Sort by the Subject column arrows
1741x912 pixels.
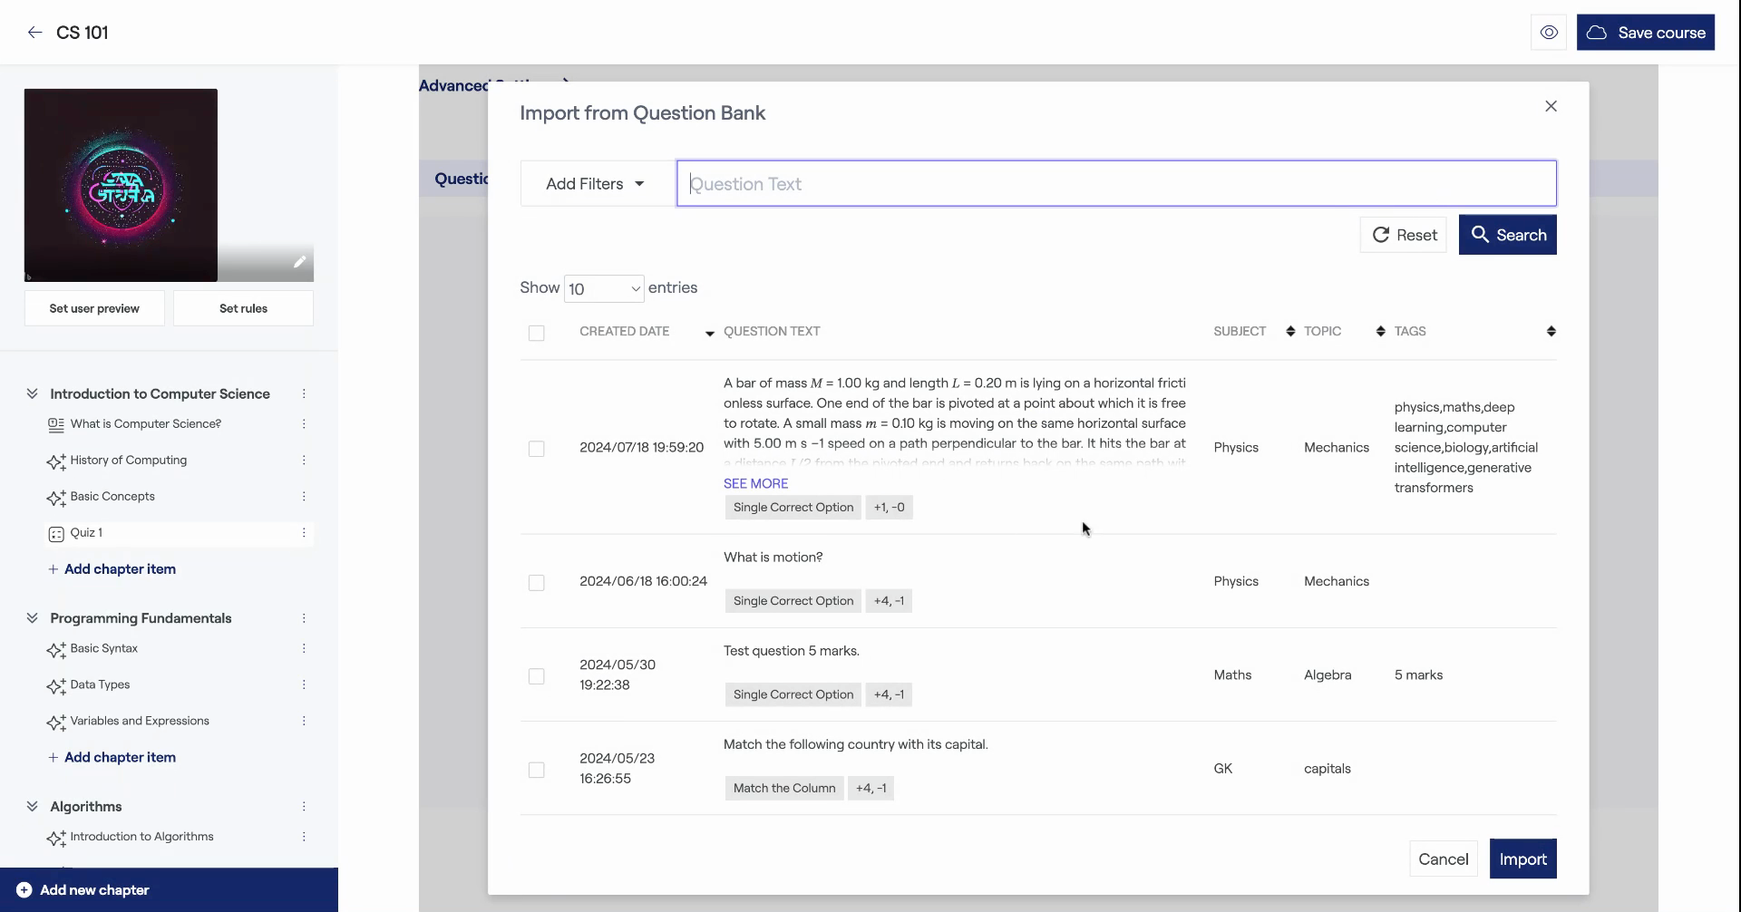click(x=1289, y=332)
